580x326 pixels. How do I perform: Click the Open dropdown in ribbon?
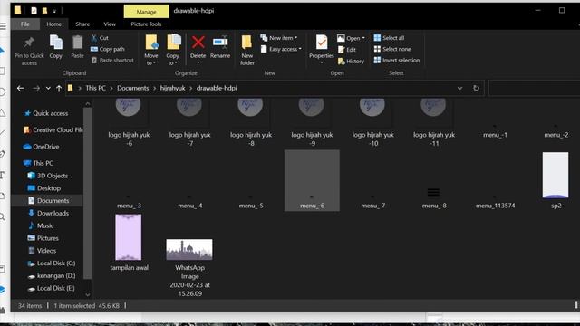click(x=351, y=38)
